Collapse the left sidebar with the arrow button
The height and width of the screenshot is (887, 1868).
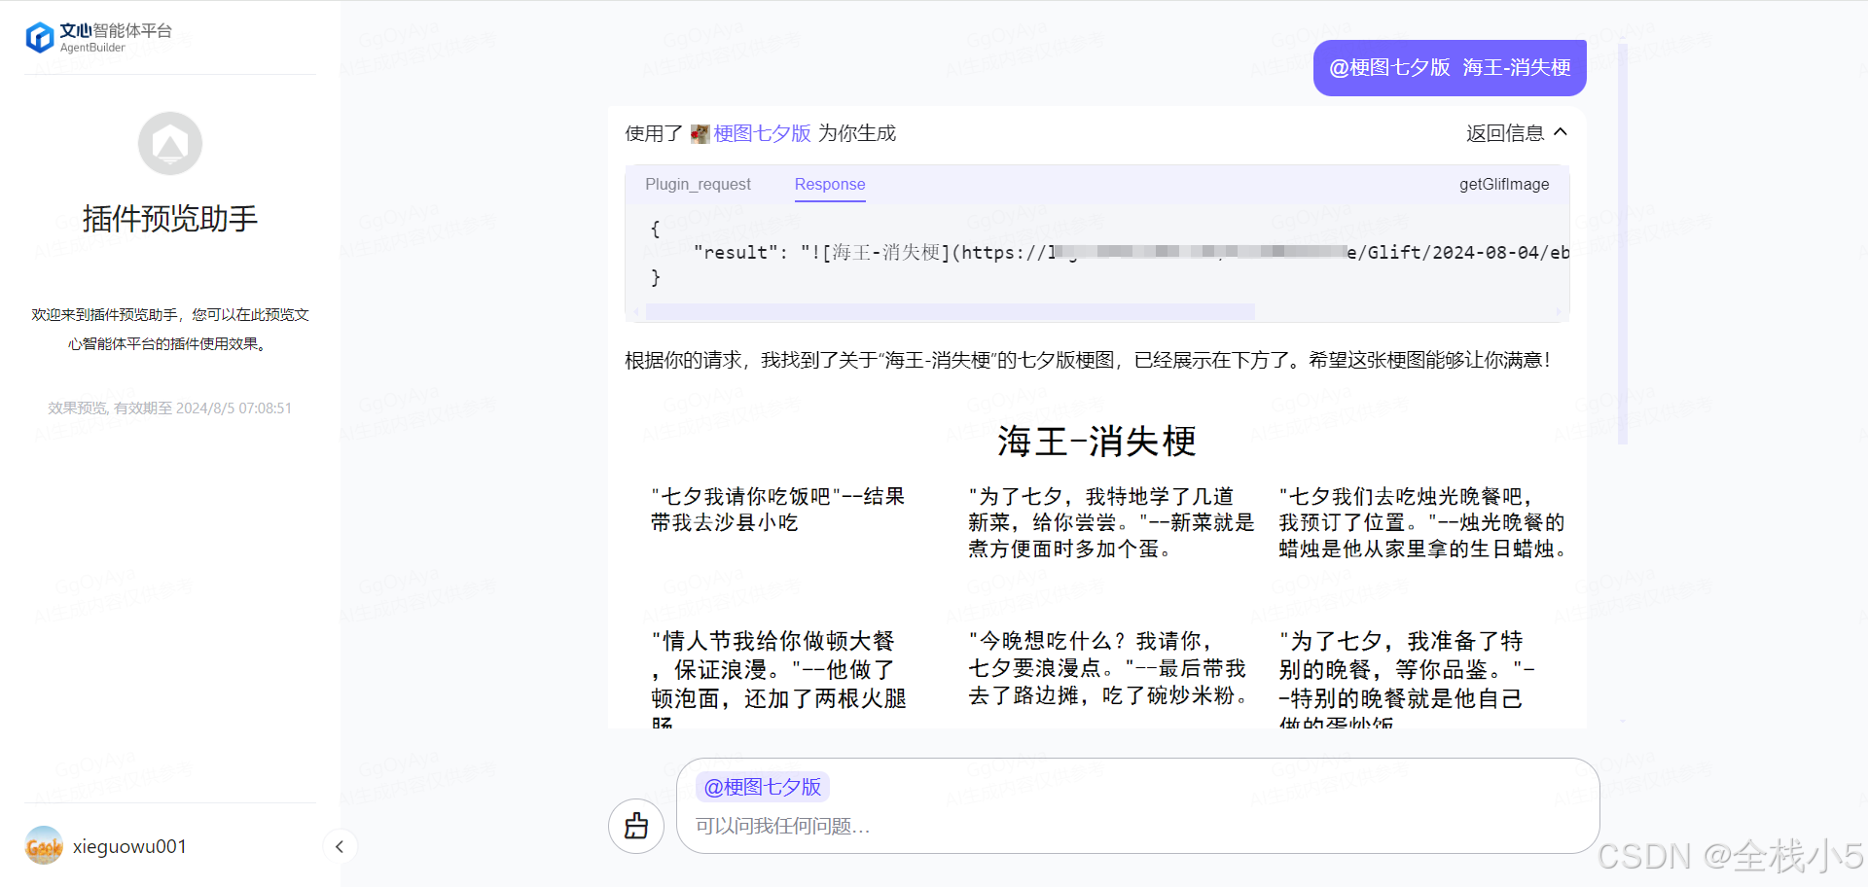(x=340, y=846)
